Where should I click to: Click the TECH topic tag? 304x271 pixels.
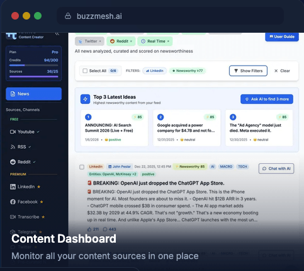[242, 166]
